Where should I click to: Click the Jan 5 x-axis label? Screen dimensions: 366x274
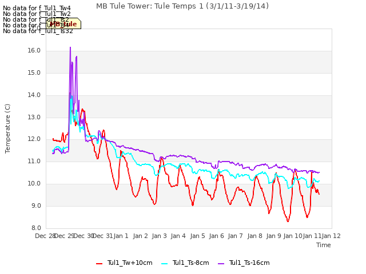click(x=198, y=236)
